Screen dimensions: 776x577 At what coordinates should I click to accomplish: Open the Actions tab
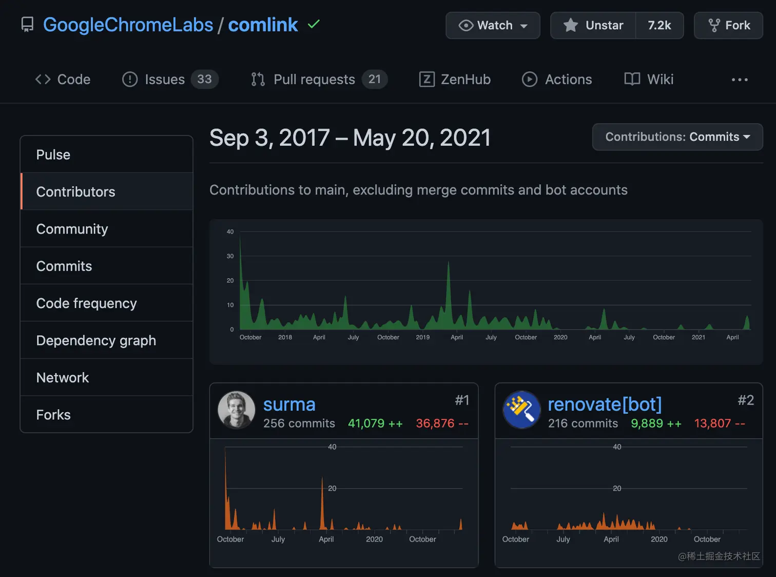click(x=557, y=79)
